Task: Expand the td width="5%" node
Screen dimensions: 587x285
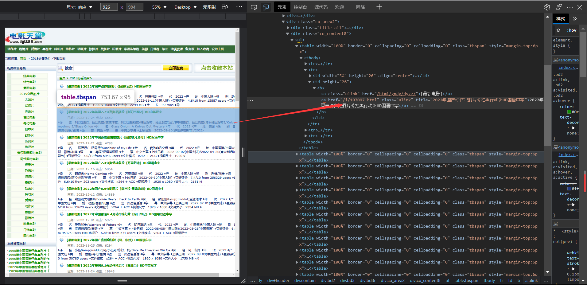Action: pos(310,76)
